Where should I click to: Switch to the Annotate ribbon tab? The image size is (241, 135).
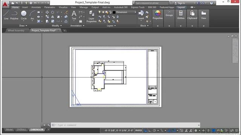pos(36,7)
